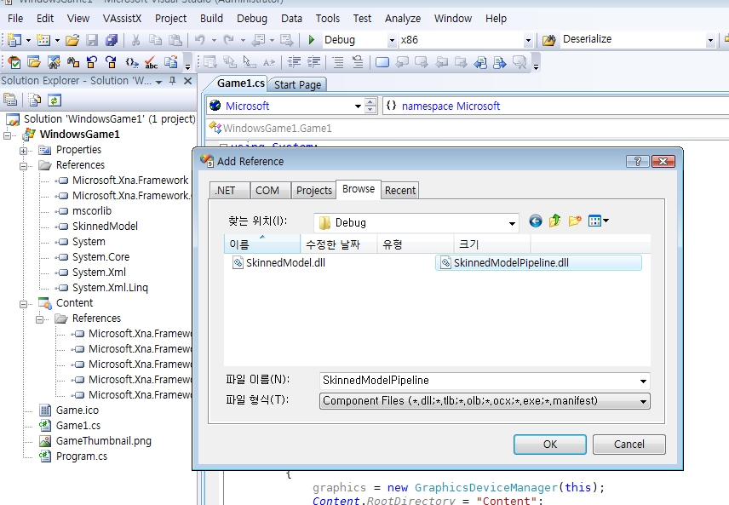Click the Find in Files icon beside Deserialize
This screenshot has width=729, height=505.
click(549, 40)
